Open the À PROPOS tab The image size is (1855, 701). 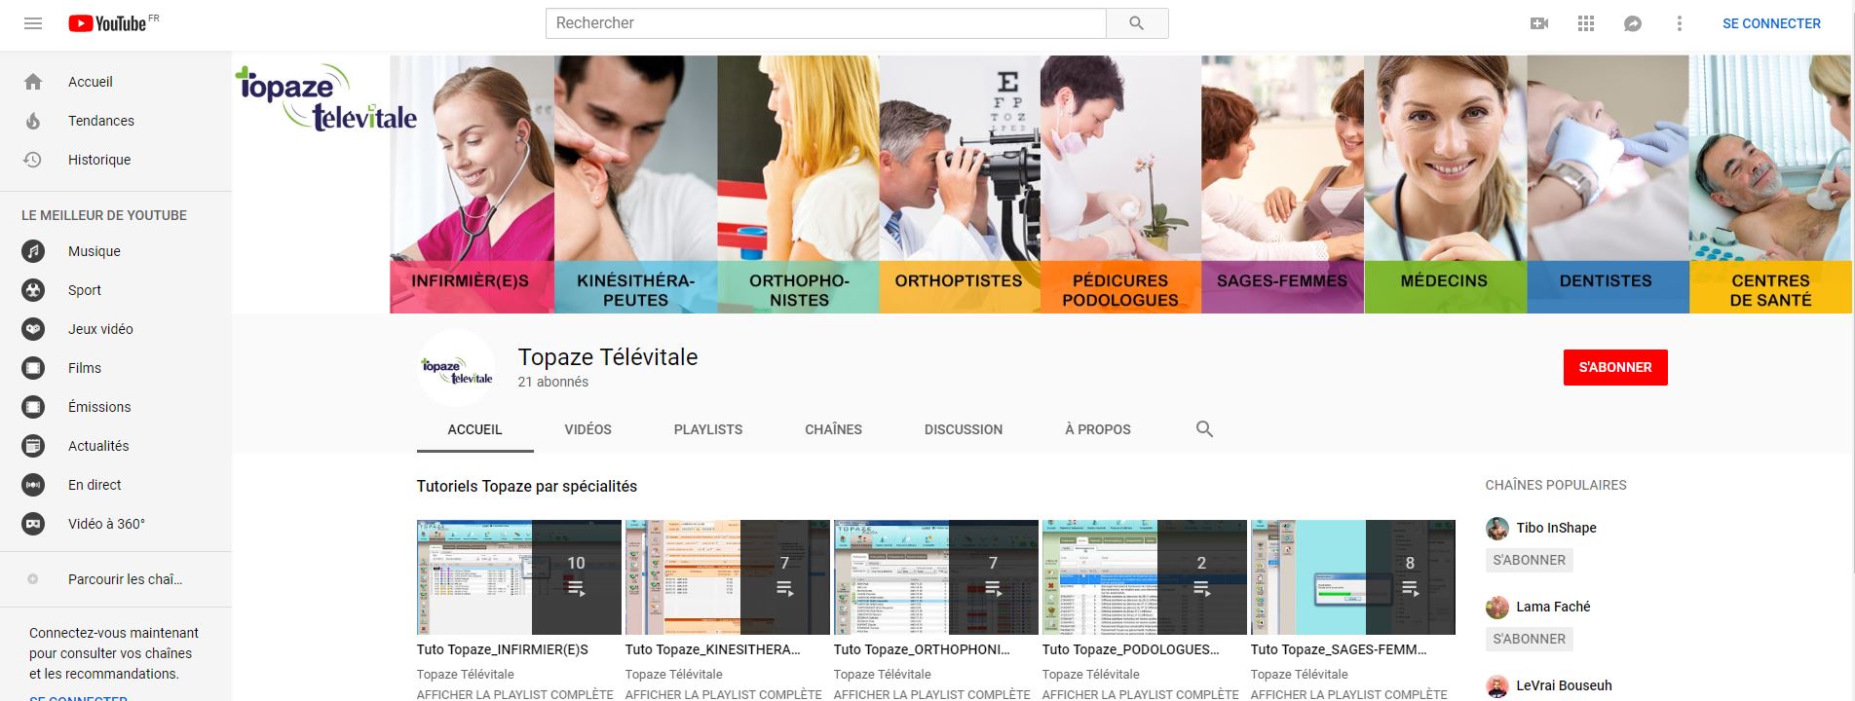coord(1098,429)
